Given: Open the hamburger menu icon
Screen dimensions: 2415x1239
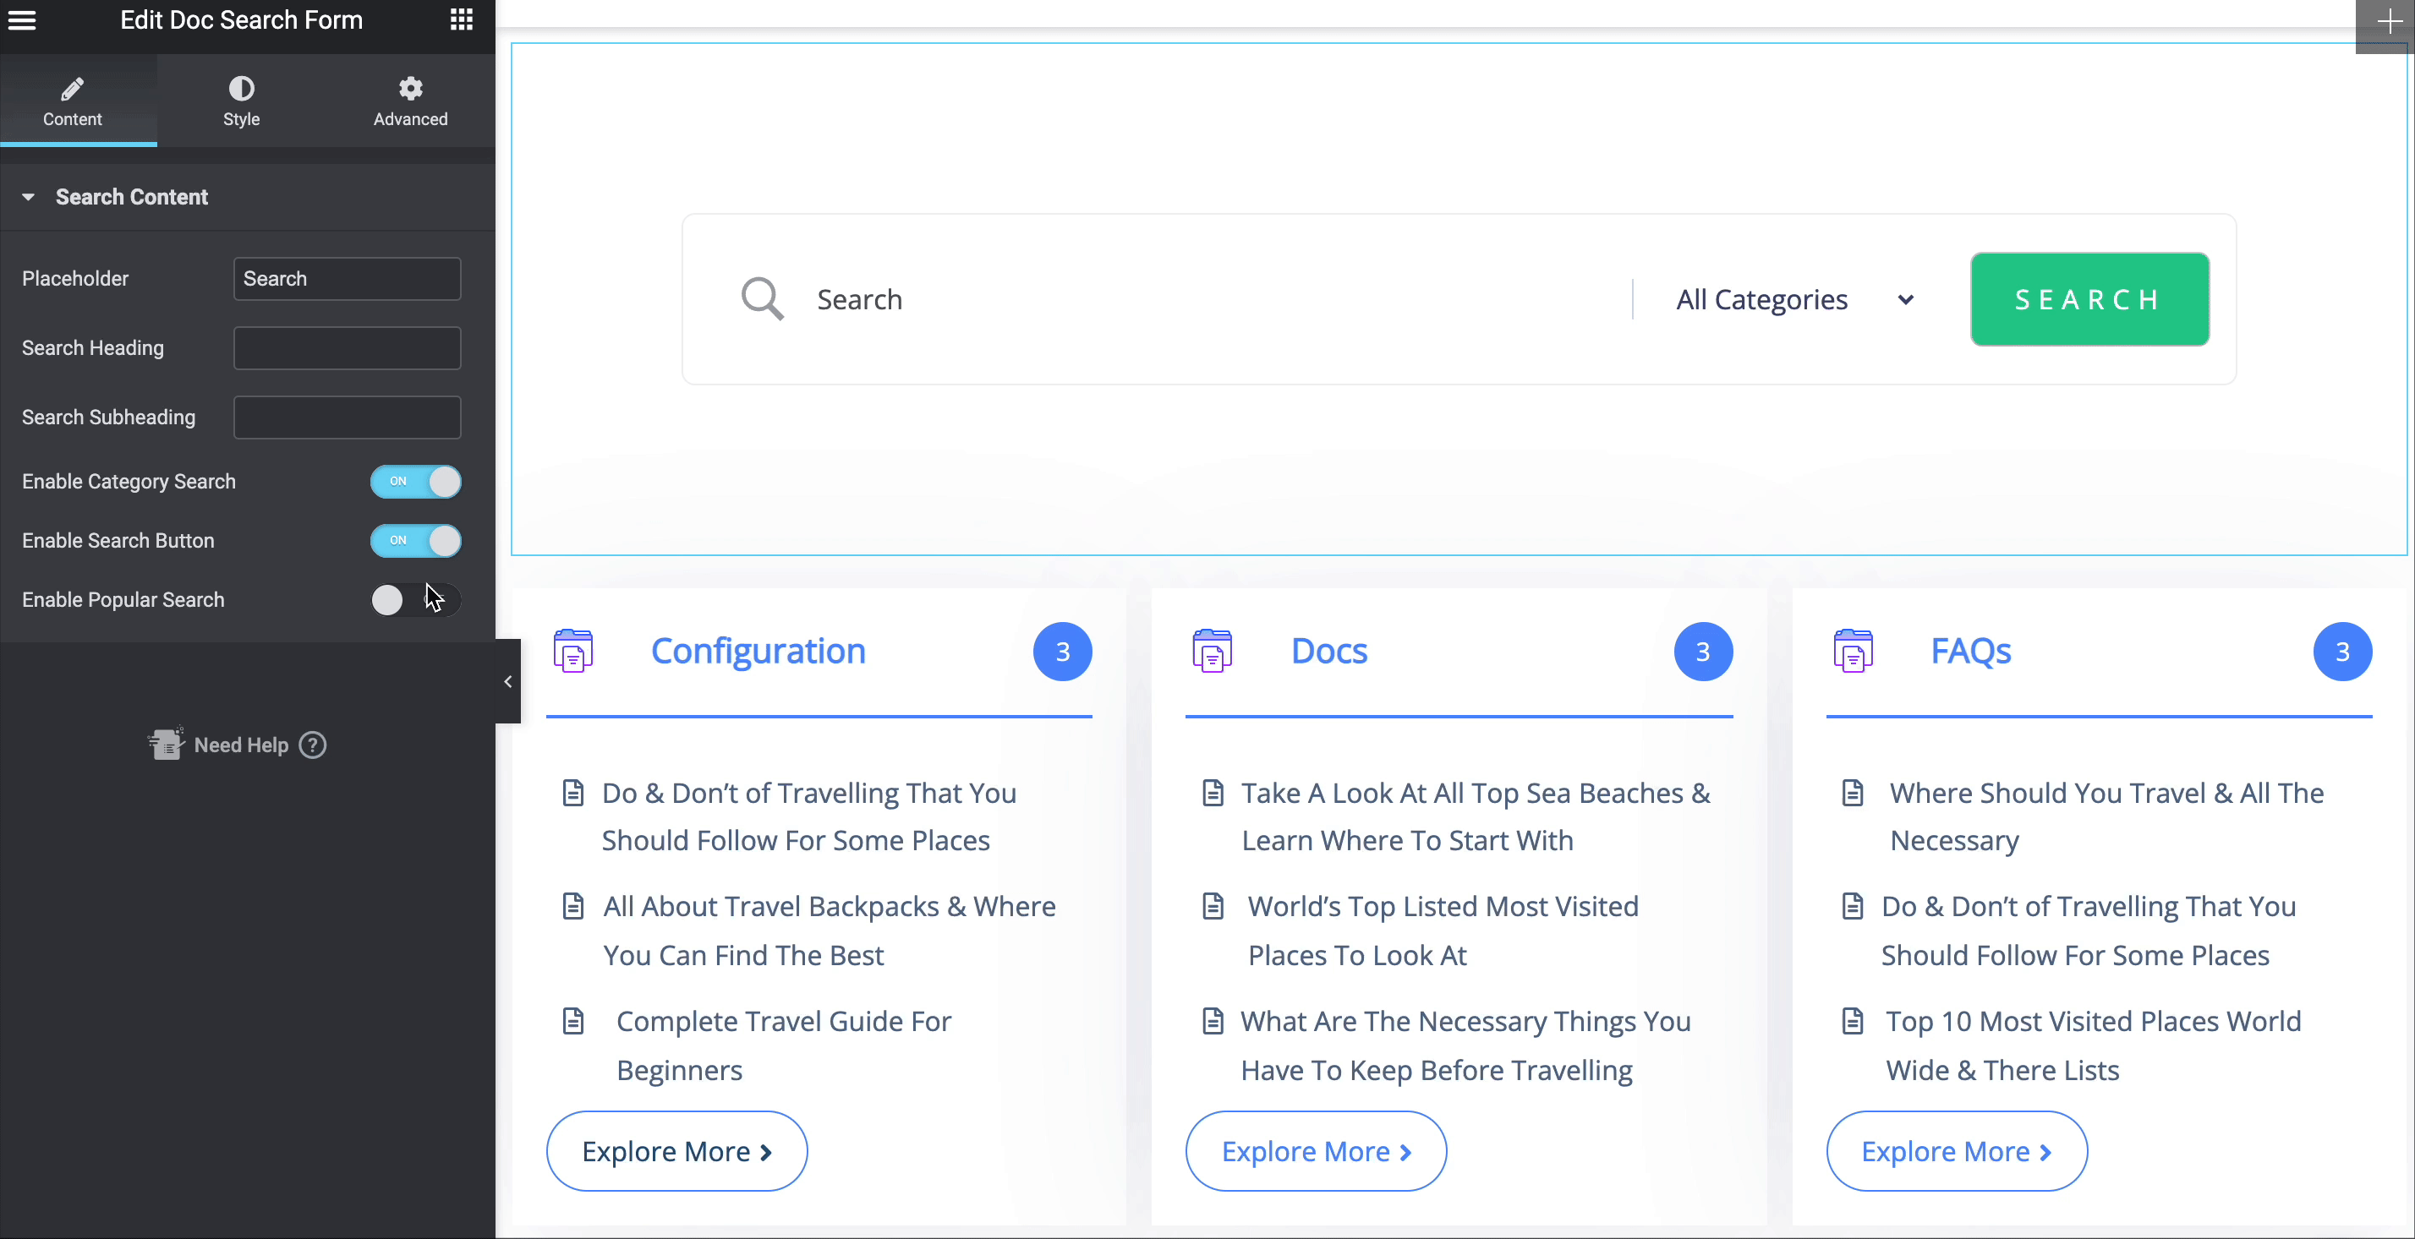Looking at the screenshot, I should [x=23, y=19].
